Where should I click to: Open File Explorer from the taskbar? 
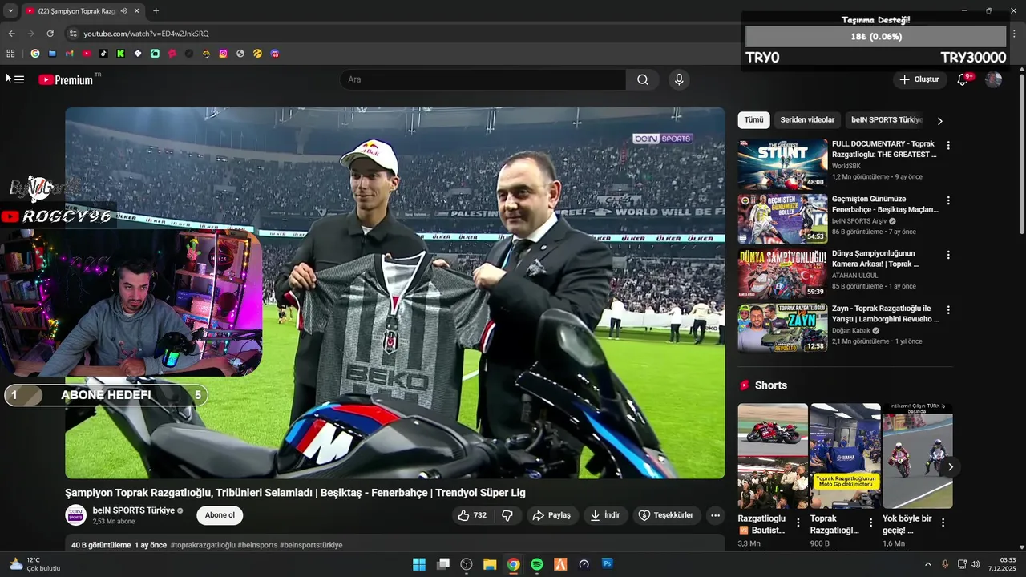pyautogui.click(x=490, y=564)
